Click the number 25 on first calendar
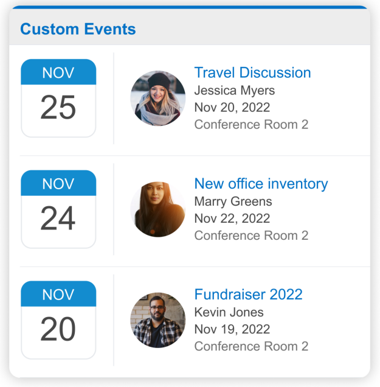Screen dimensions: 380x387 point(58,107)
